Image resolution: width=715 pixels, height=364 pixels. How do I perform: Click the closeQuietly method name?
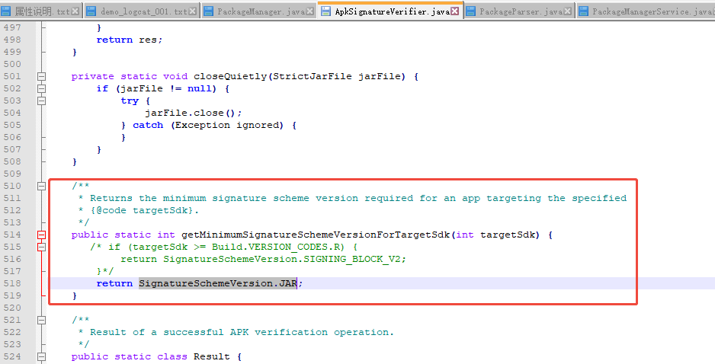[230, 77]
